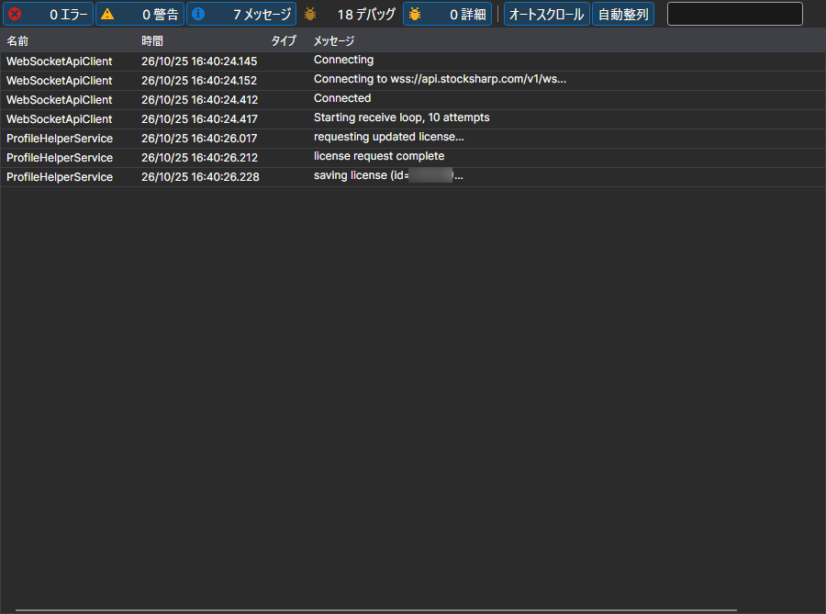This screenshot has height=614, width=826.
Task: Click the 自動整列 button
Action: (x=623, y=14)
